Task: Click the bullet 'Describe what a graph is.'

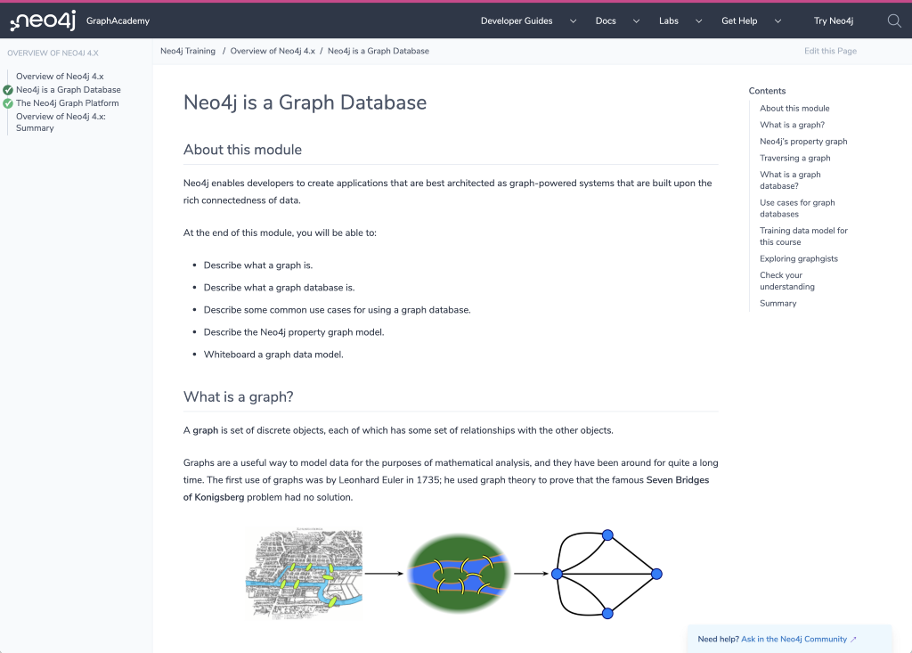Action: point(258,265)
